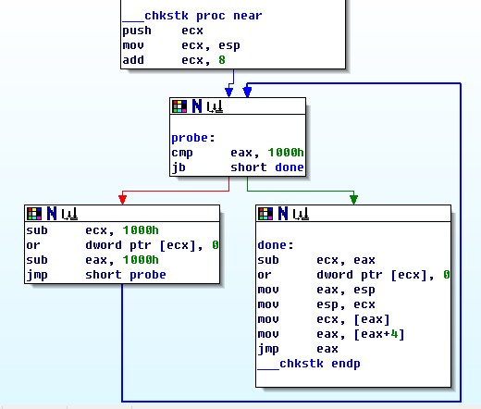The height and width of the screenshot is (409, 481).
Task: Select the cmp eax, 1000h instruction
Action: tap(238, 153)
